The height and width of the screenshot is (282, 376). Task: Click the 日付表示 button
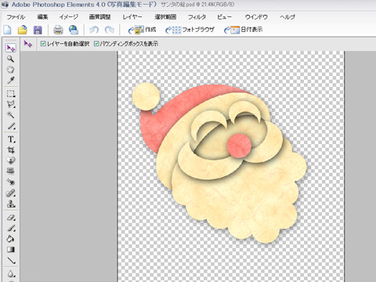click(x=243, y=30)
